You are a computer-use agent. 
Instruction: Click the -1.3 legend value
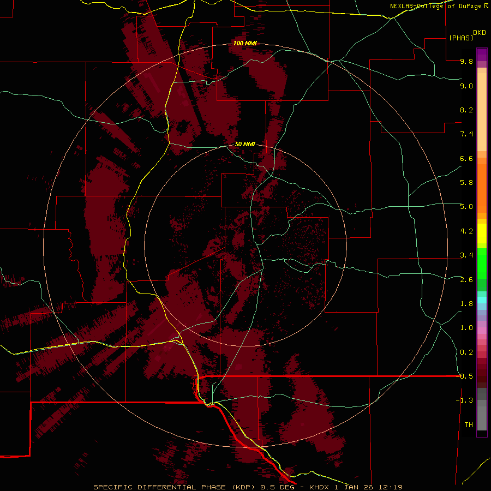[x=465, y=400]
